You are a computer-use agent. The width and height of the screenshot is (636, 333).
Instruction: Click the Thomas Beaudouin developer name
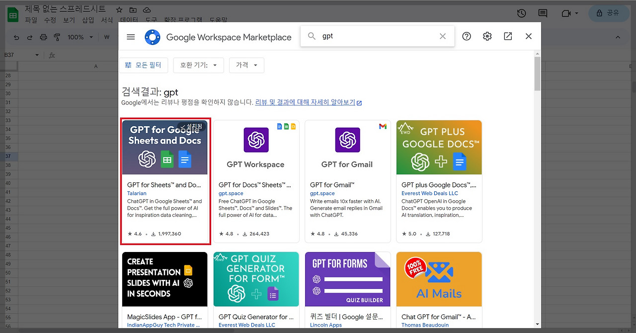click(425, 325)
